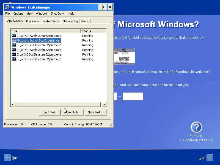Click the Task Manager title bar icon
This screenshot has height=165, width=220.
[7, 7]
